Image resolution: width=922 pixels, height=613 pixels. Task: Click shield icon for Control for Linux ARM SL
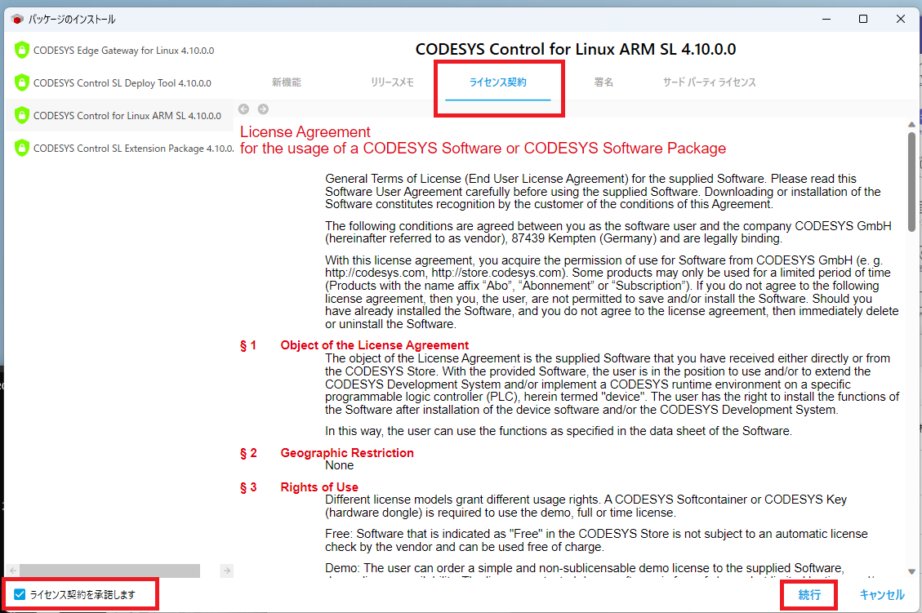(x=21, y=115)
